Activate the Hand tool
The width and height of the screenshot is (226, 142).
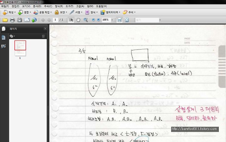point(78,20)
